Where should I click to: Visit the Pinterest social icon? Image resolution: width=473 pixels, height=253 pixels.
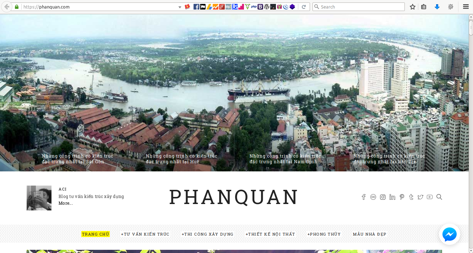(x=402, y=197)
